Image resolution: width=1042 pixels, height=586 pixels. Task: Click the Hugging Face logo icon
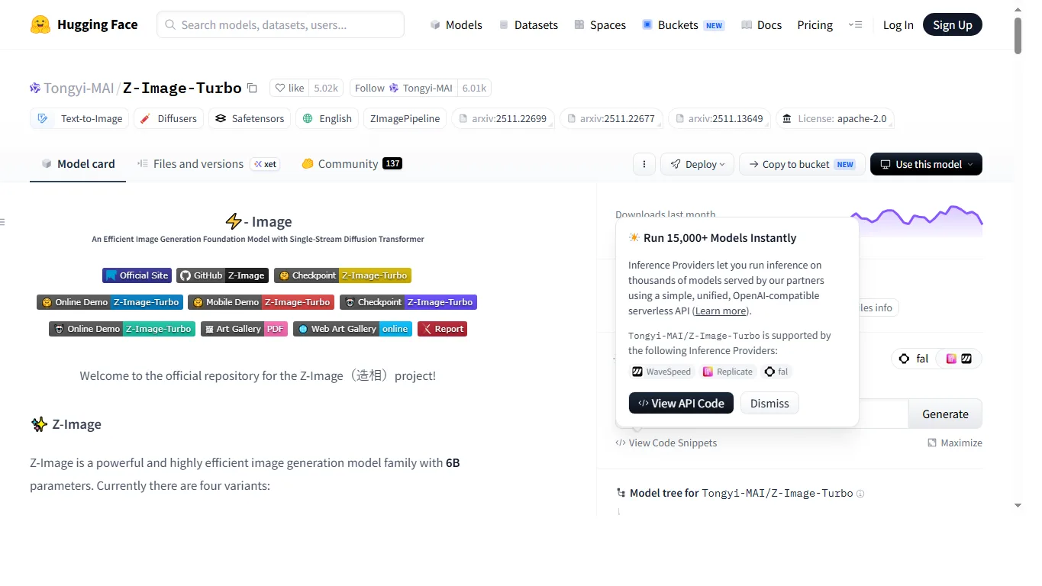40,24
